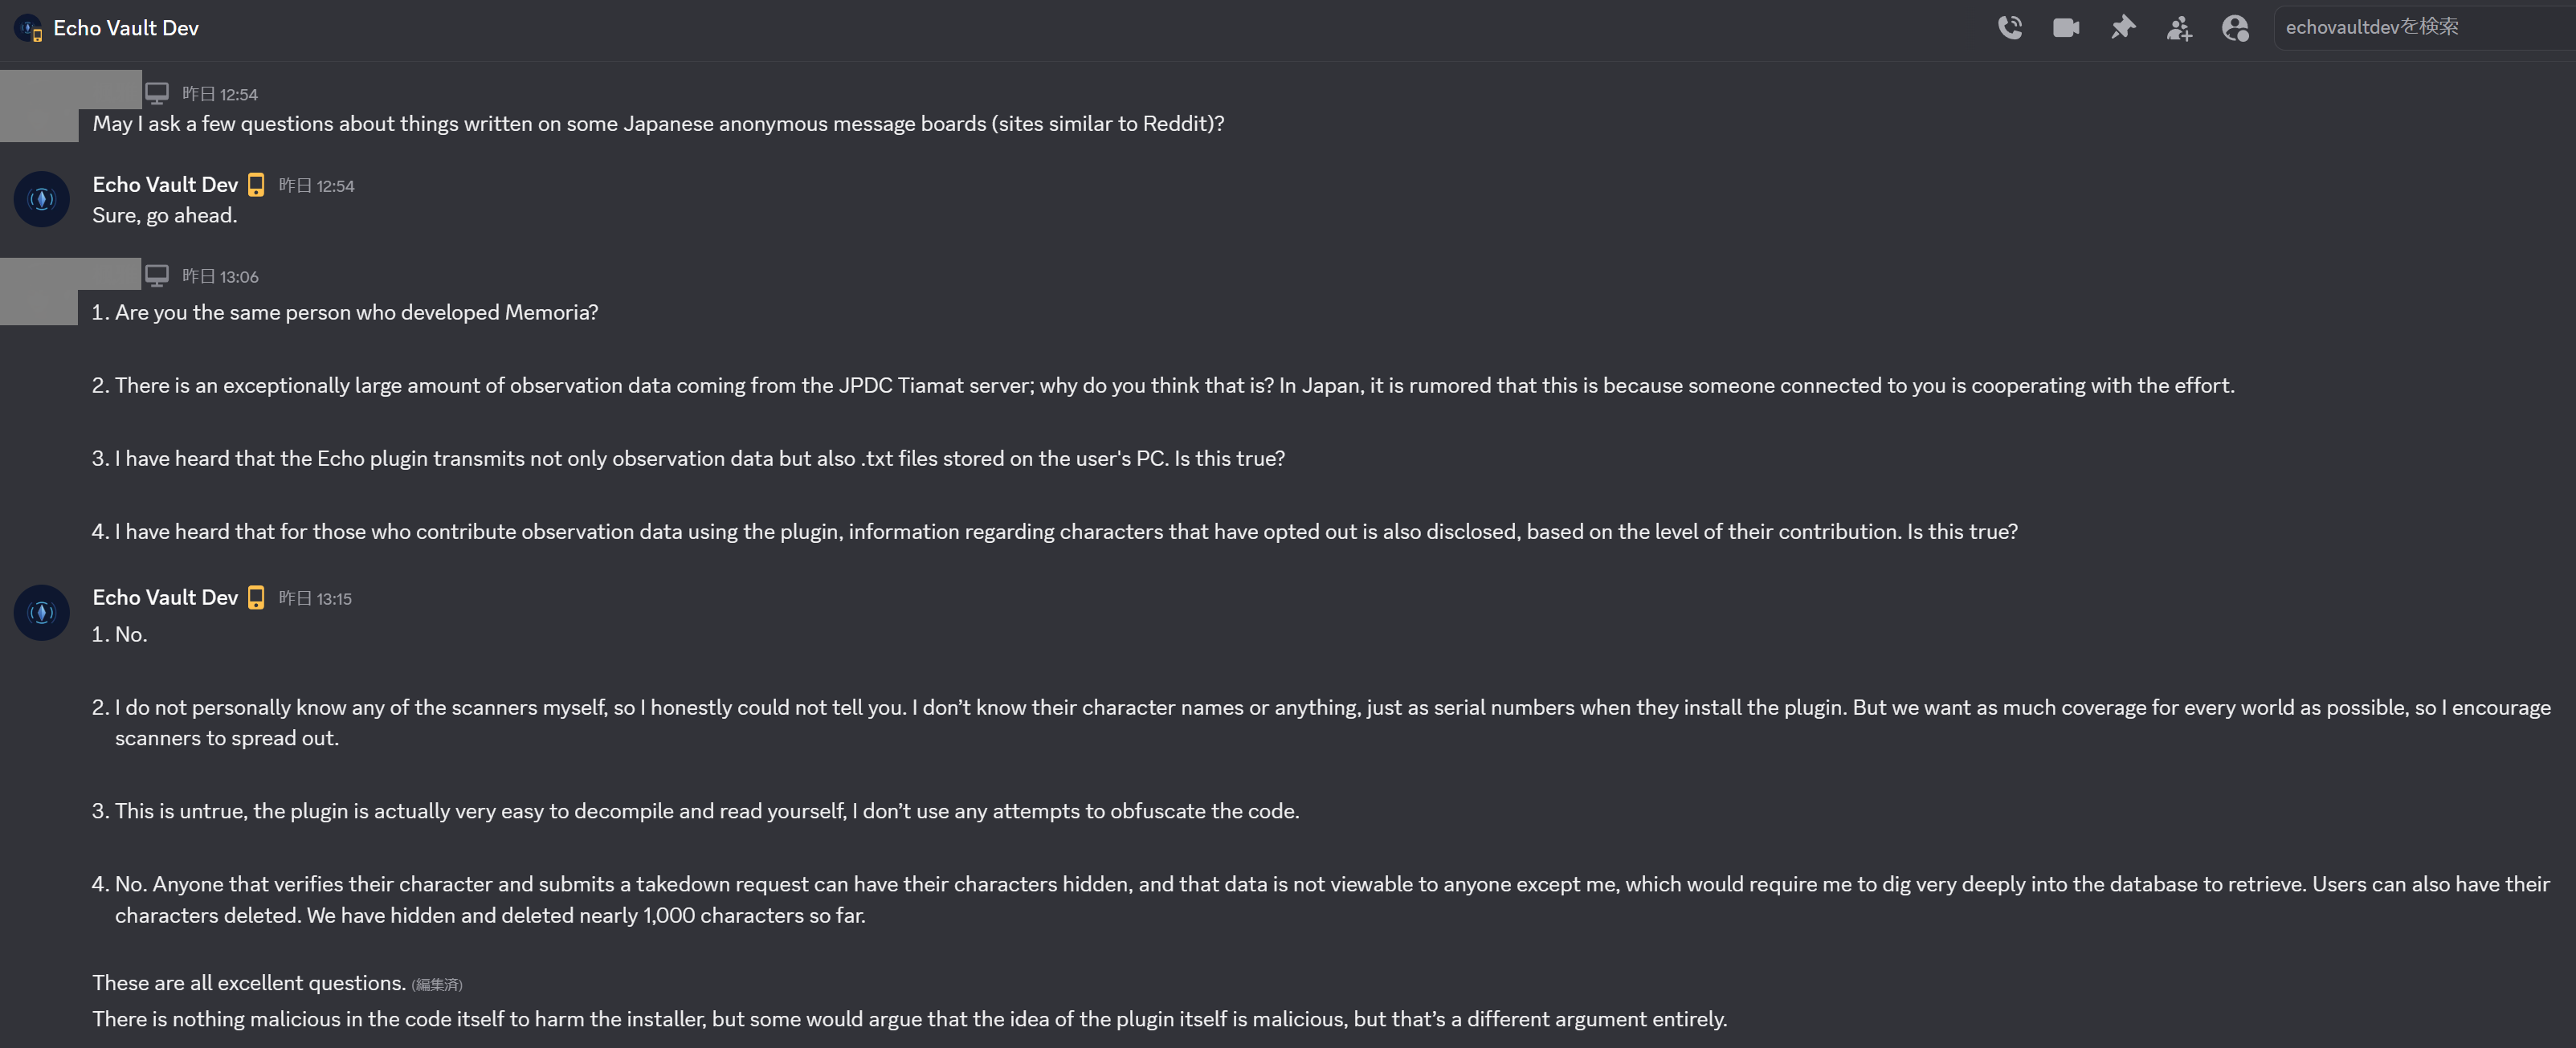Show the user profile panel
The height and width of the screenshot is (1048, 2576).
(2235, 28)
